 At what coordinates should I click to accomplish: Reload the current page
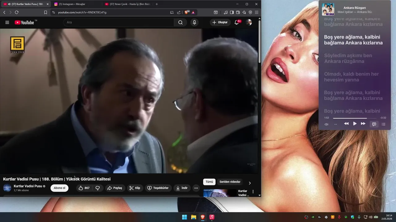[x=17, y=12]
